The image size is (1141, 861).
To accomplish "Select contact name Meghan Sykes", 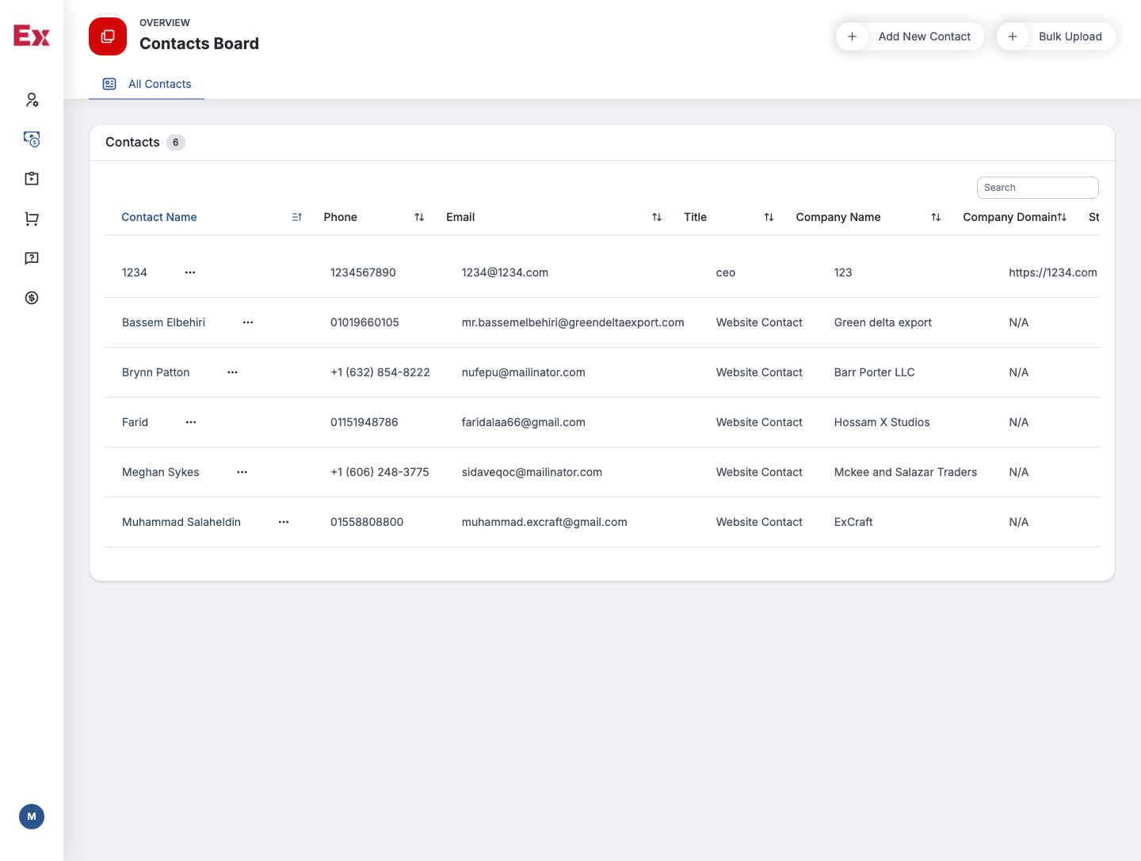I will pyautogui.click(x=161, y=472).
